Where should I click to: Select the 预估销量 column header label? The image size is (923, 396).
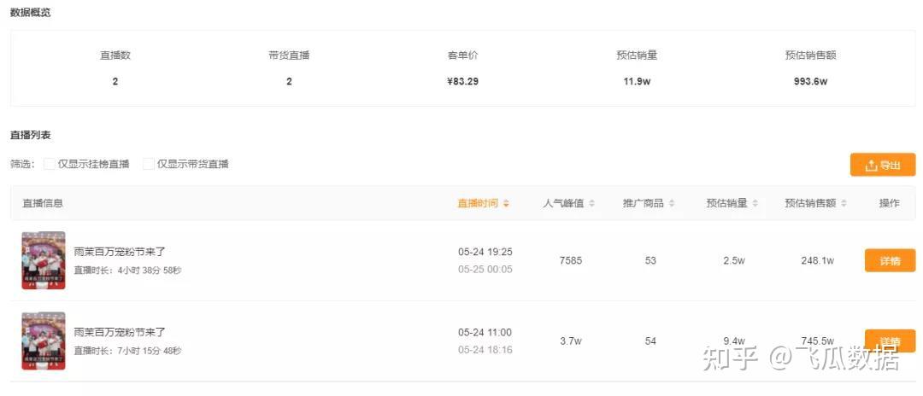(726, 204)
